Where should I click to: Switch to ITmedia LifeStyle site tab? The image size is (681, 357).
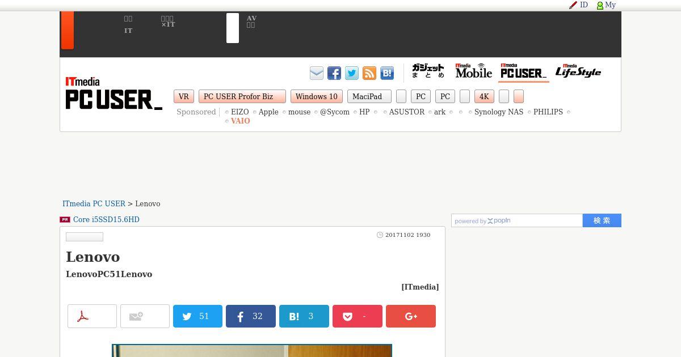tap(578, 71)
